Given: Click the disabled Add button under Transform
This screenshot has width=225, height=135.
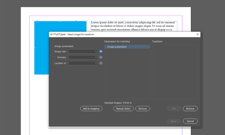Looking at the screenshot, I should click(x=174, y=109).
